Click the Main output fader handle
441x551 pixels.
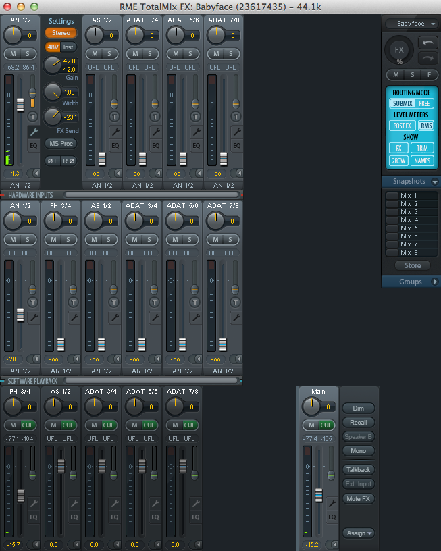coord(319,495)
